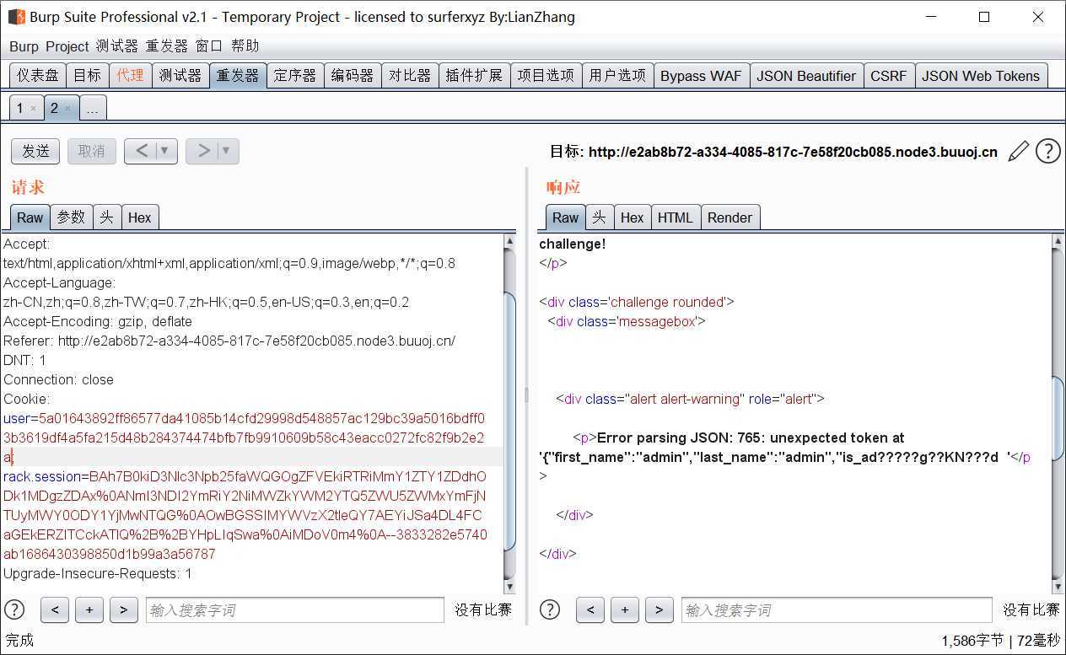This screenshot has width=1066, height=655.
Task: Click request search input field
Action: [294, 609]
